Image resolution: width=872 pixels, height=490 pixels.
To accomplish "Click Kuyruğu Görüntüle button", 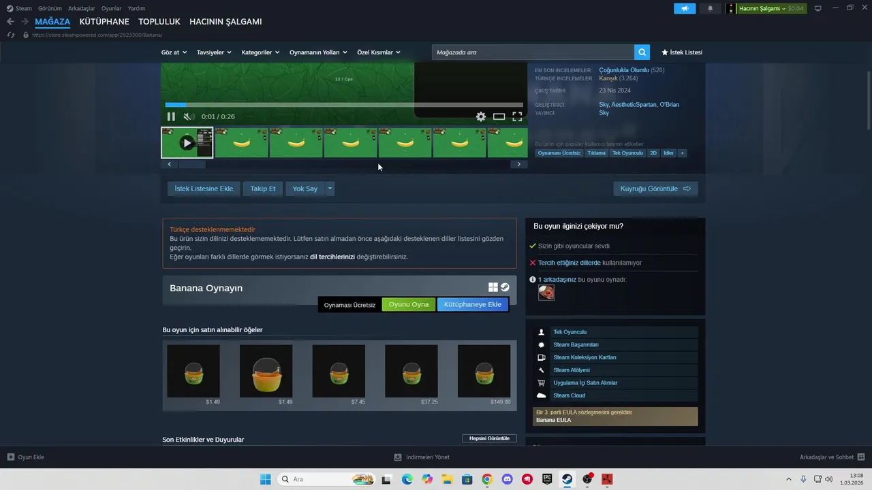I will click(655, 189).
